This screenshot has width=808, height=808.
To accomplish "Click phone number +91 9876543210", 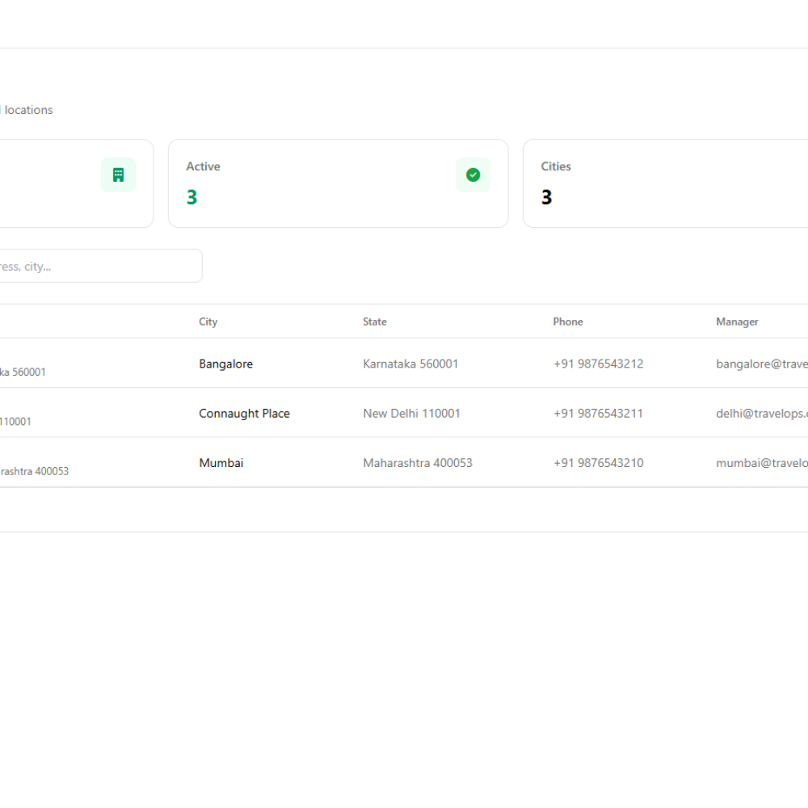I will coord(598,463).
